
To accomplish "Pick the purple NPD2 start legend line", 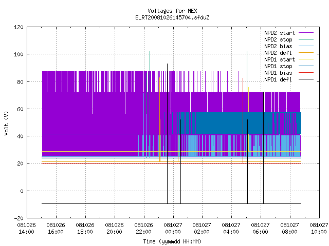I will click(306, 33).
